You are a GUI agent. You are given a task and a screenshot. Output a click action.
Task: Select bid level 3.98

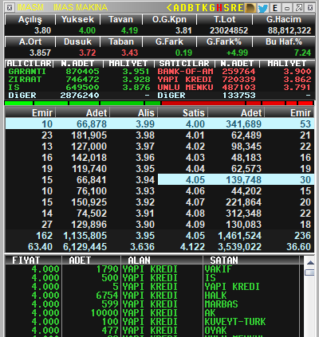[145, 135]
